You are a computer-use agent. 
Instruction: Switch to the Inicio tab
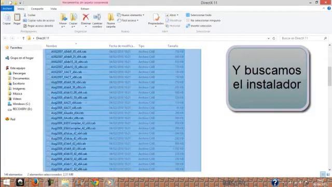(21, 9)
